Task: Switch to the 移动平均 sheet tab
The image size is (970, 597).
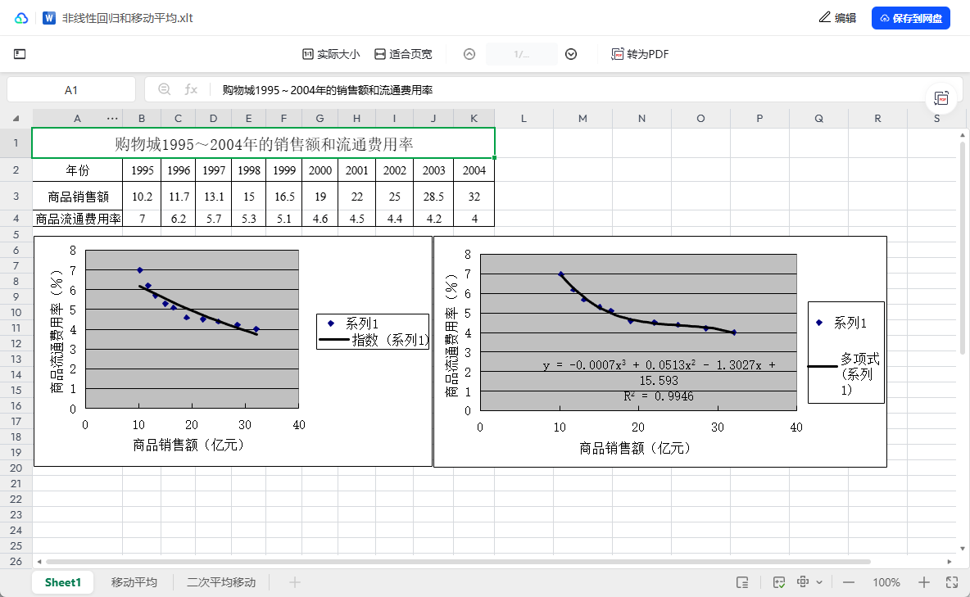Action: pos(133,581)
